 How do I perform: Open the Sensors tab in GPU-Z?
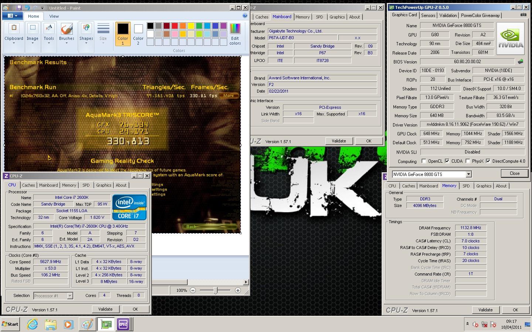point(428,15)
